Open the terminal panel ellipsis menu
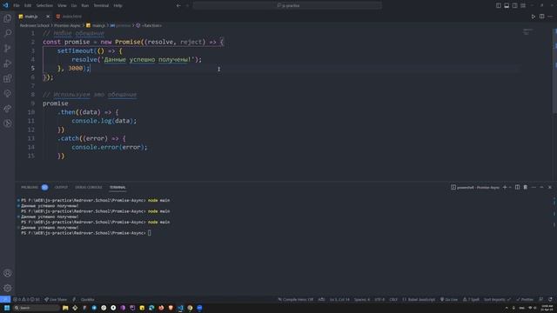The image size is (557, 313). click(x=534, y=188)
